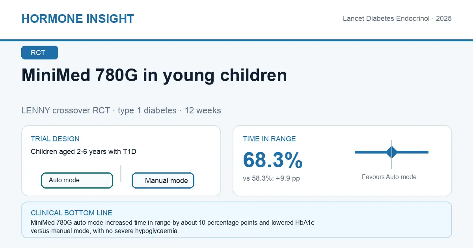Click the horizontal confidence interval bar
The image size is (473, 248).
(391, 152)
